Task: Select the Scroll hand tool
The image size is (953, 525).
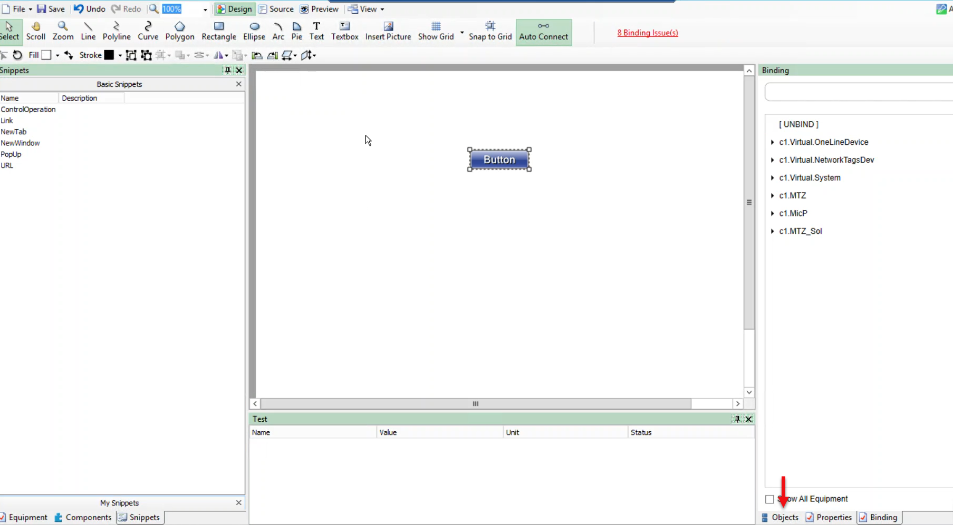Action: pos(36,31)
